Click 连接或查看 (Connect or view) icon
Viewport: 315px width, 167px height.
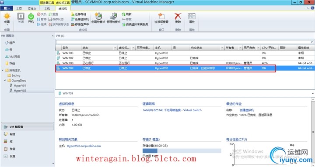(161, 17)
